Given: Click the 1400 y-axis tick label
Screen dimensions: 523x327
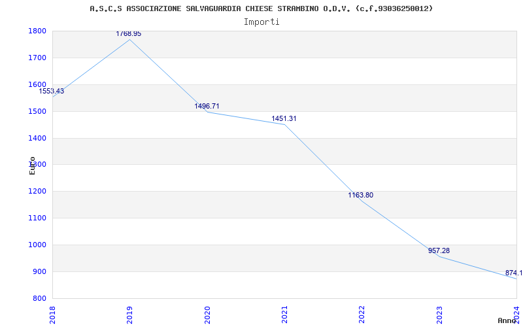Looking at the screenshot, I should [x=37, y=138].
